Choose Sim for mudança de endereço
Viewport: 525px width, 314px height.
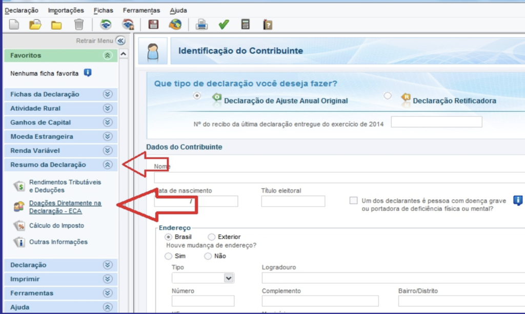tap(168, 256)
